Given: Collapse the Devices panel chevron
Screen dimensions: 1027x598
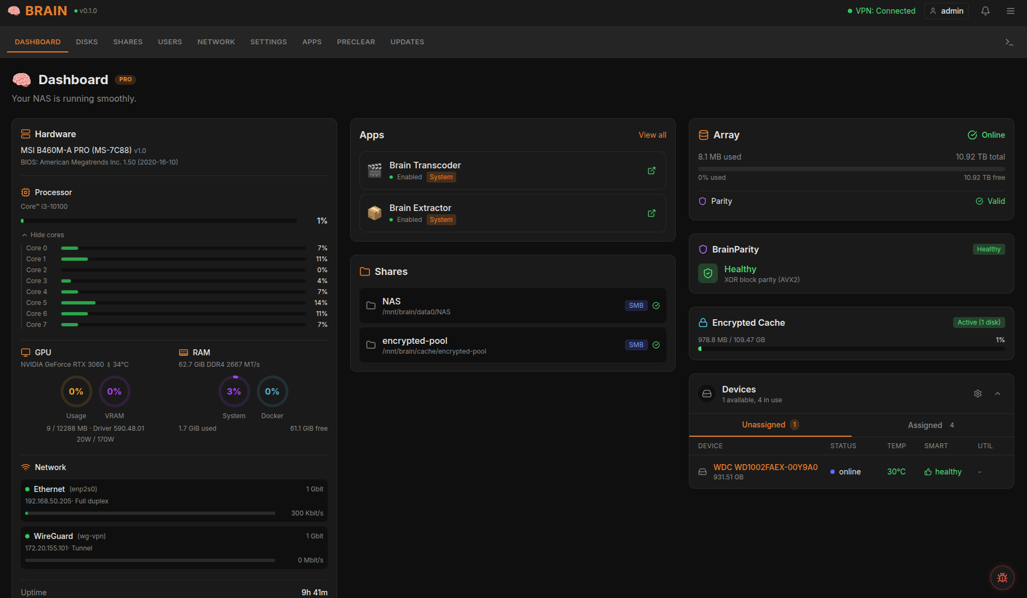Looking at the screenshot, I should coord(998,394).
